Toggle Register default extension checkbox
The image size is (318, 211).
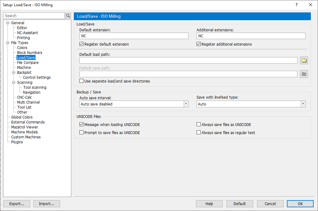[82, 44]
